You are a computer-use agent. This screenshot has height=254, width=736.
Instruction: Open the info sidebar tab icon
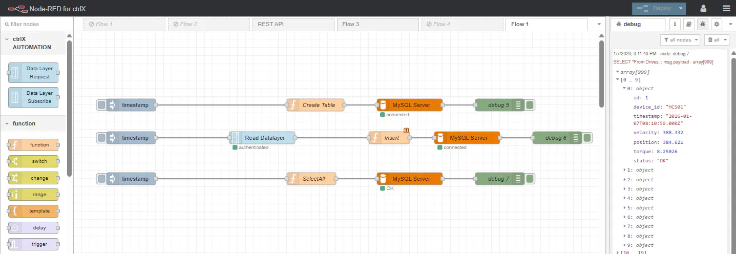(676, 24)
